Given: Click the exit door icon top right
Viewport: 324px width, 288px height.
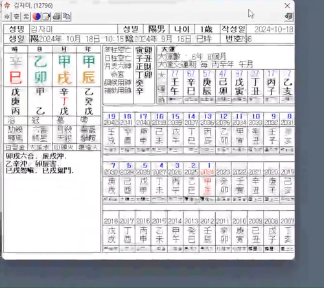Looking at the screenshot, I should [x=289, y=16].
